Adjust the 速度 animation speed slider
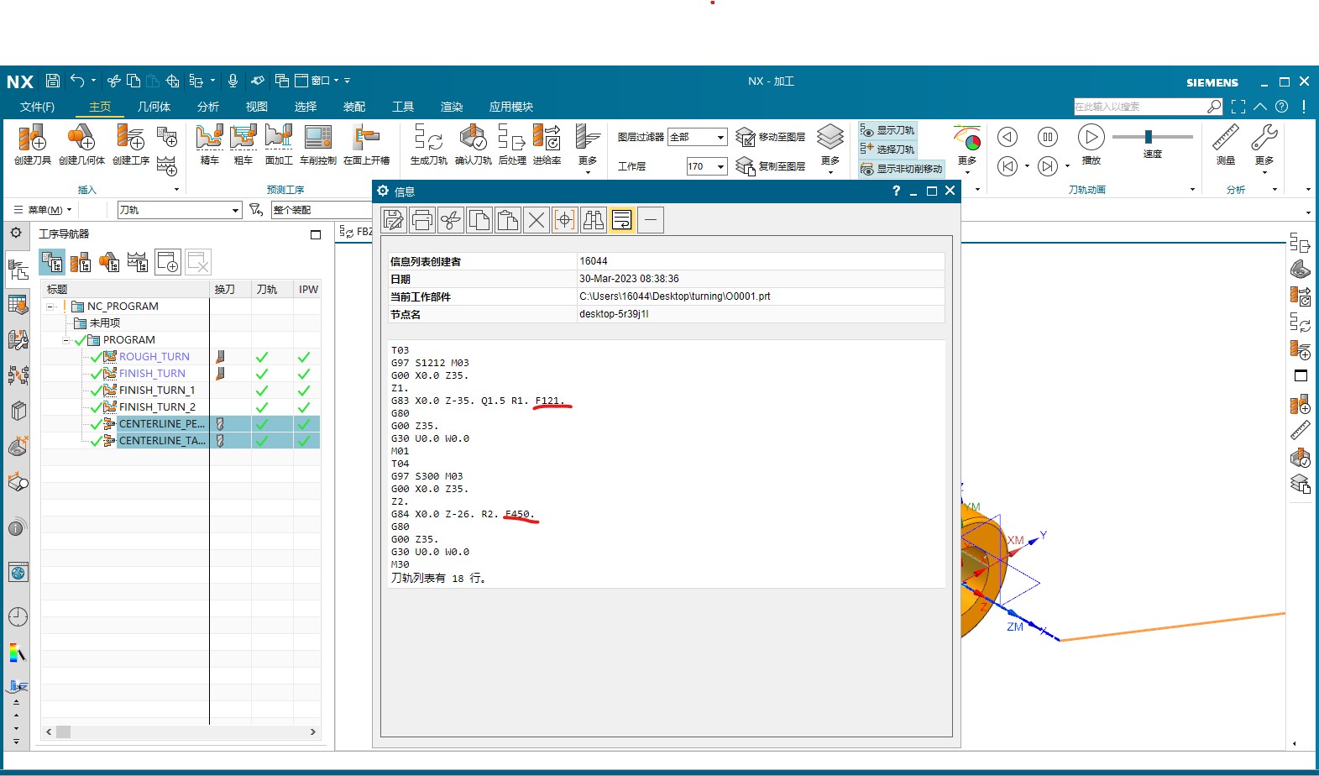Image resolution: width=1319 pixels, height=776 pixels. 1148,137
